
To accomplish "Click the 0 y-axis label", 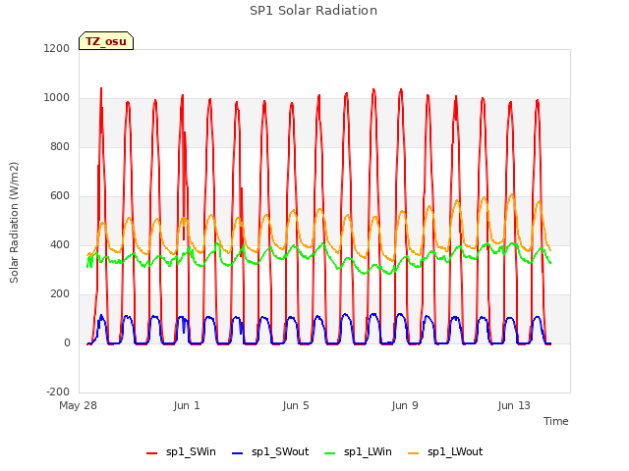I will 67,343.
